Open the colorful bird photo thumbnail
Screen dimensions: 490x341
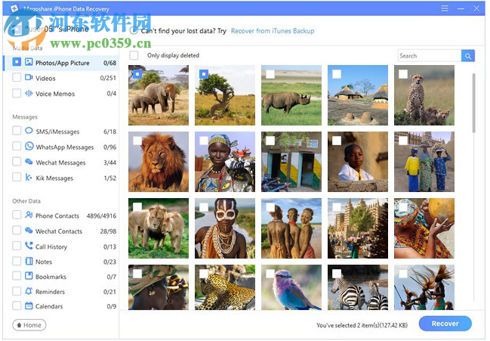(x=291, y=287)
